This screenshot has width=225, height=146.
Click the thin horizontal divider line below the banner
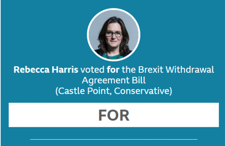coord(114,139)
